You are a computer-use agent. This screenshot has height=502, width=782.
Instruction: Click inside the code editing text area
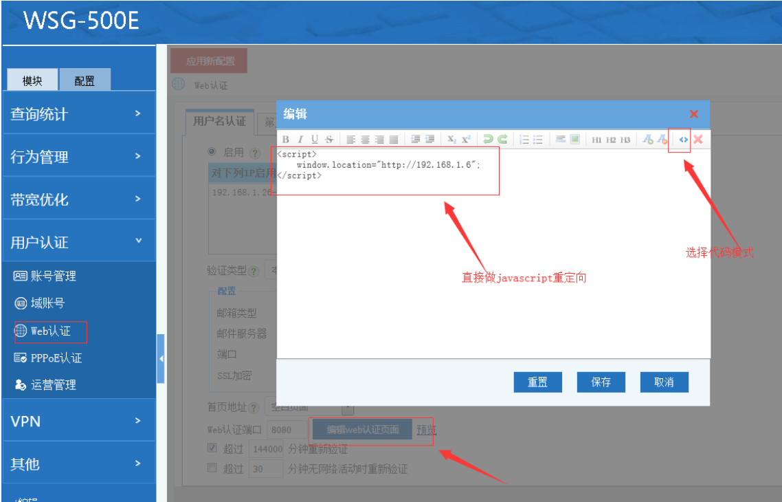click(493, 275)
